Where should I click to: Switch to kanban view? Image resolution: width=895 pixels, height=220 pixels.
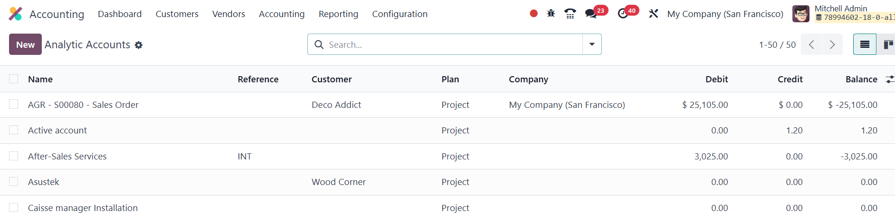(886, 44)
